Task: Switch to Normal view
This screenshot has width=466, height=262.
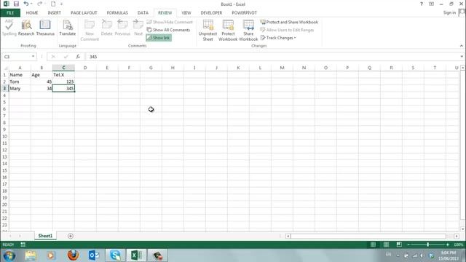Action: 373,245
